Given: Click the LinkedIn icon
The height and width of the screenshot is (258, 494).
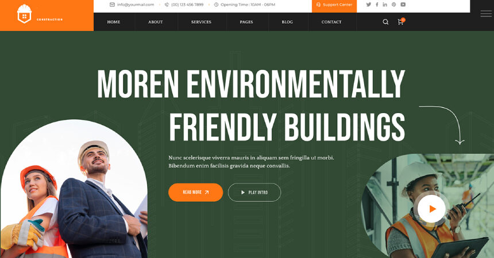Looking at the screenshot, I should (x=385, y=5).
